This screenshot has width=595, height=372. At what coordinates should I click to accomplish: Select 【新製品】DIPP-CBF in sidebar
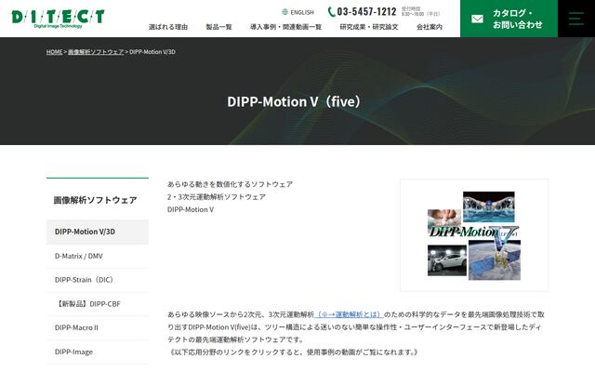pos(98,304)
